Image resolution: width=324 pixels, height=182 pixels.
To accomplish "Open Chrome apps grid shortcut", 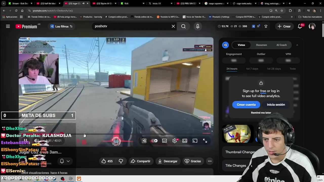I will [21, 17].
